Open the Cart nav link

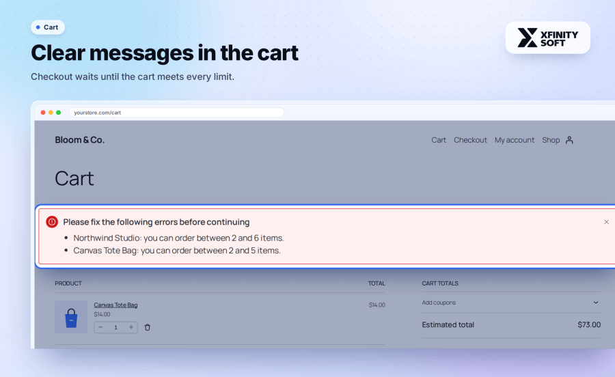[x=439, y=140]
